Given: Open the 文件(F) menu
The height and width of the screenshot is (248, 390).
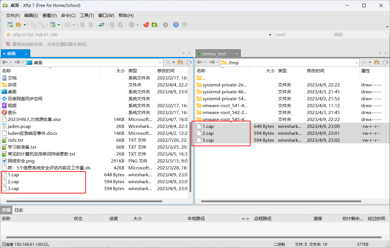Looking at the screenshot, I should (x=13, y=16).
